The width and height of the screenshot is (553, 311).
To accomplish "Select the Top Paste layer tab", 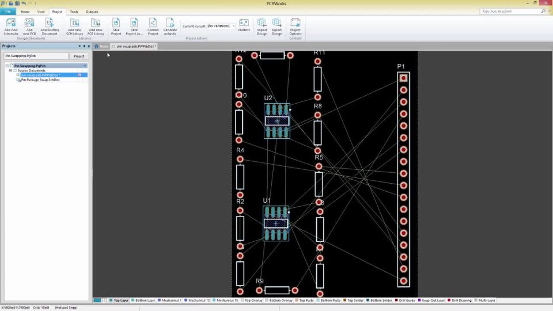I will (x=304, y=301).
